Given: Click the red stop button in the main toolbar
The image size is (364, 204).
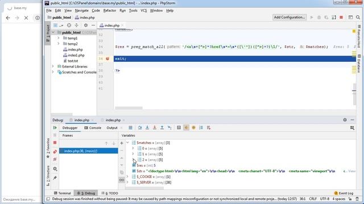Looking at the screenshot, I should pyautogui.click(x=341, y=18).
